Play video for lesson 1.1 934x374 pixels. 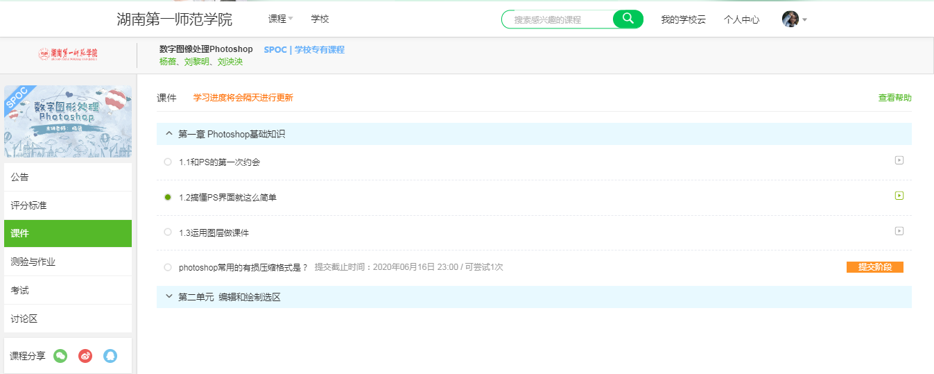coord(899,160)
